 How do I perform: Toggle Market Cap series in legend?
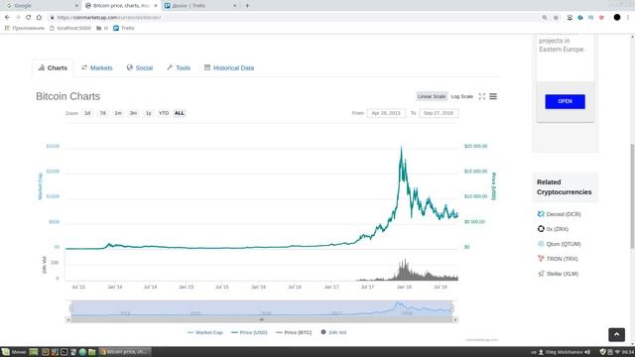point(205,332)
